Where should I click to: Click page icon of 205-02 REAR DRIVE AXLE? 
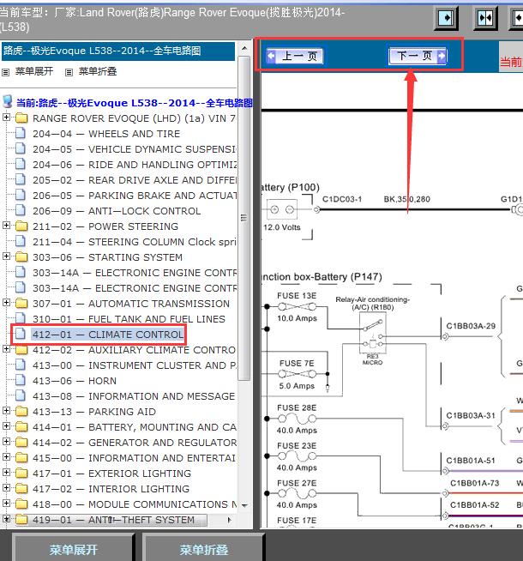tap(21, 179)
